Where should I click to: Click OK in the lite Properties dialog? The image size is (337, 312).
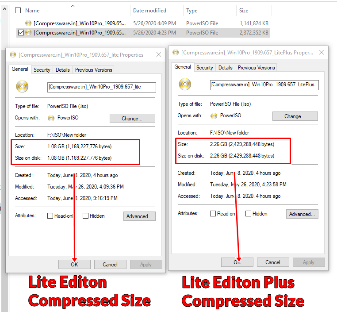click(74, 265)
